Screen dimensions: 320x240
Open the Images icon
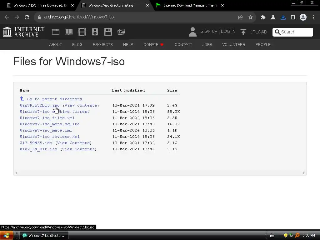[x=121, y=32]
